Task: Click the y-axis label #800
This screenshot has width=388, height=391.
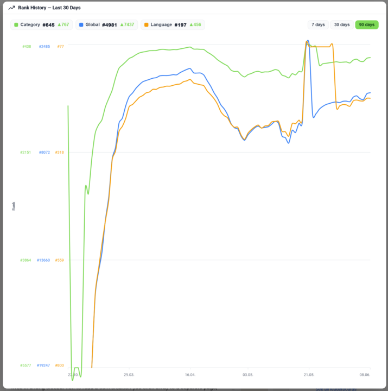Action: [x=59, y=365]
